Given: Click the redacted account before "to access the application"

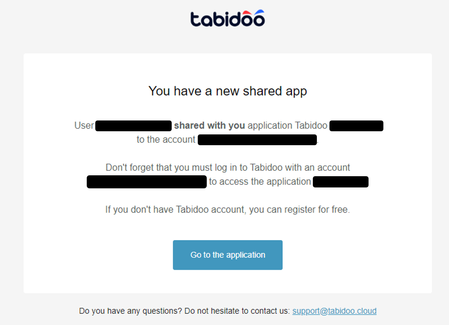Looking at the screenshot, I should [147, 182].
